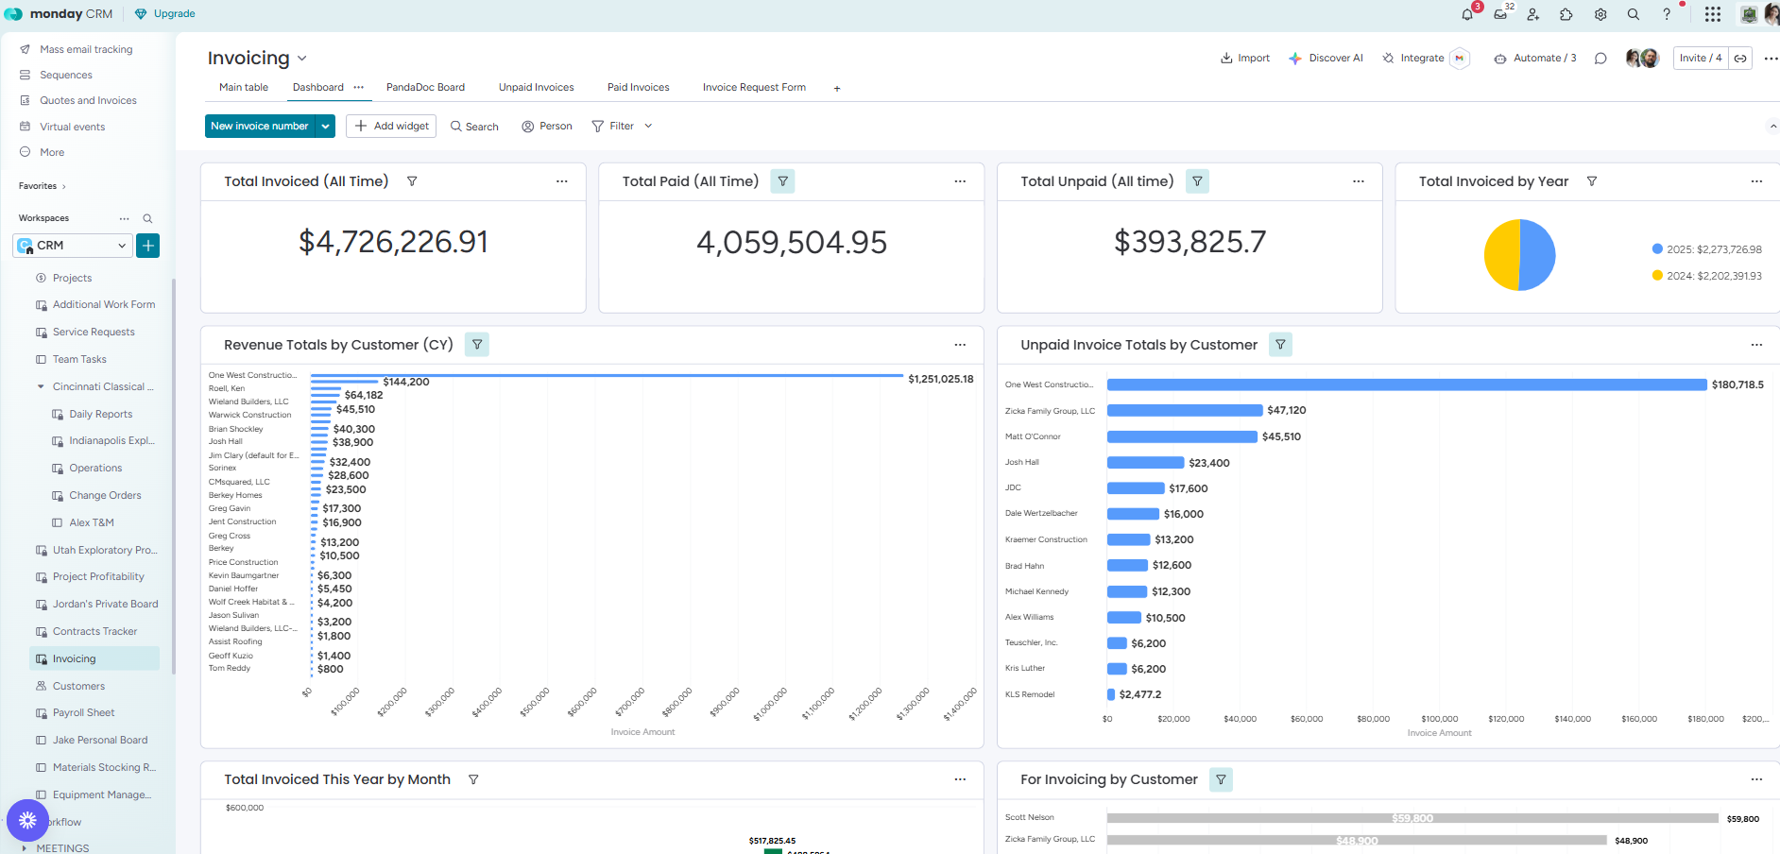Collapse Cincinnati Classical folder
The image size is (1780, 854).
click(41, 387)
